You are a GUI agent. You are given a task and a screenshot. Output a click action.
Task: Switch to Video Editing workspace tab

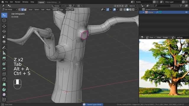click(x=52, y=2)
